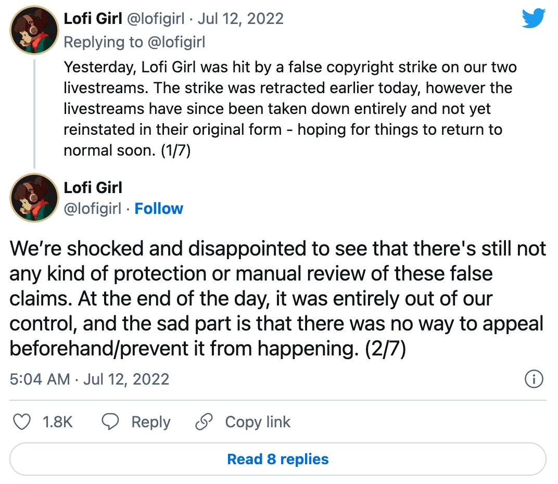The image size is (558, 484).
Task: Click the Jul 12, 2022 date in parent tweet
Action: click(240, 19)
